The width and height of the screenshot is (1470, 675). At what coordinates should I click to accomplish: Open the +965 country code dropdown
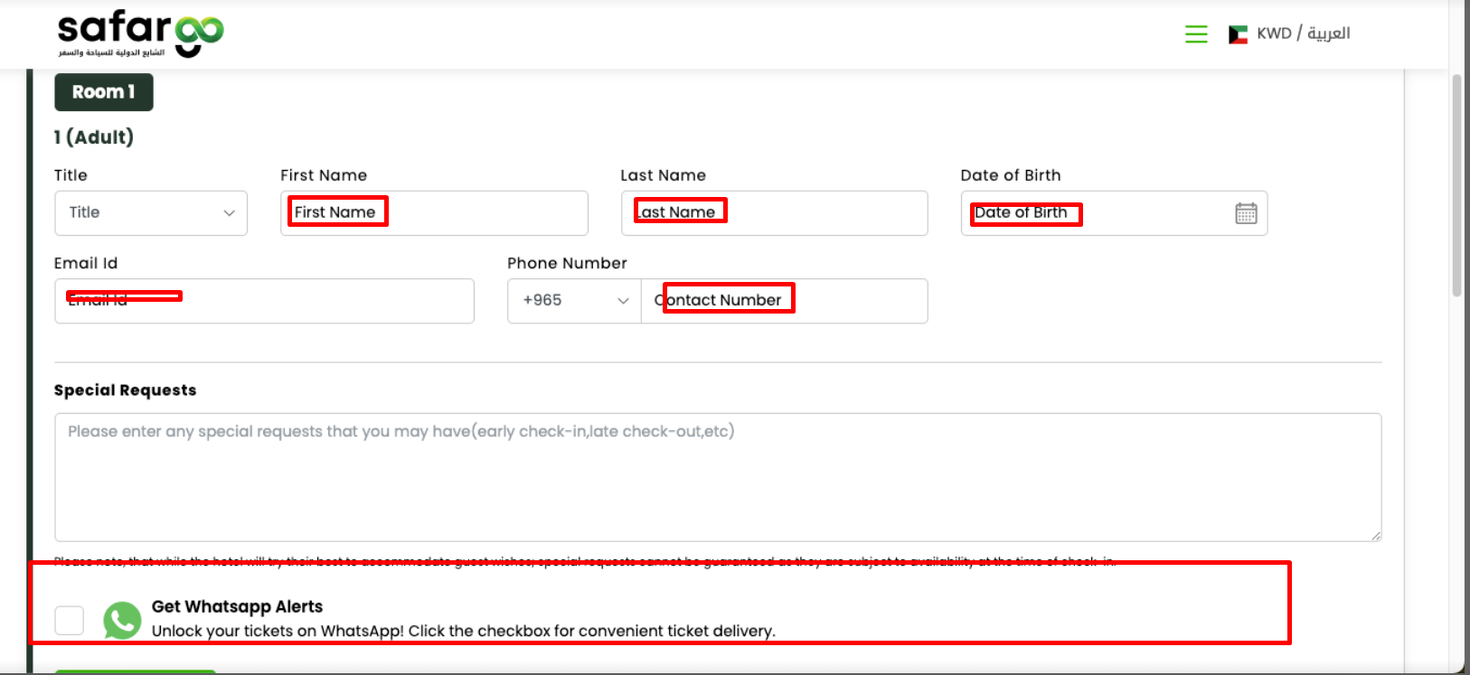574,301
